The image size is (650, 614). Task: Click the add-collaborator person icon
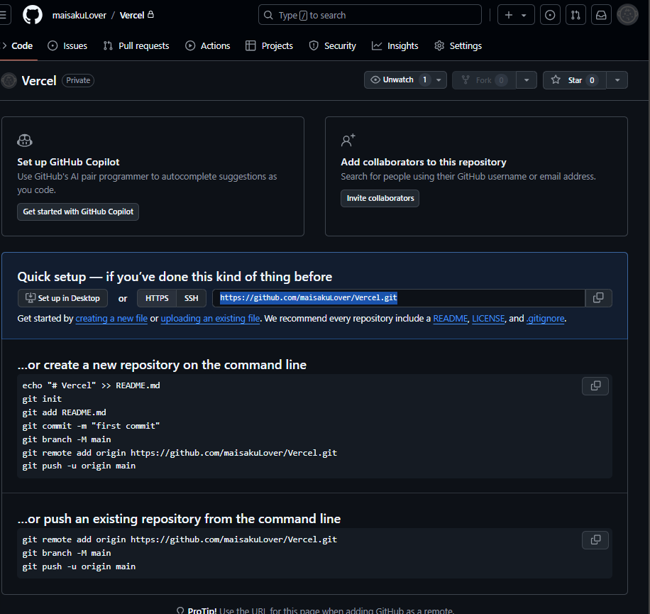pyautogui.click(x=348, y=140)
